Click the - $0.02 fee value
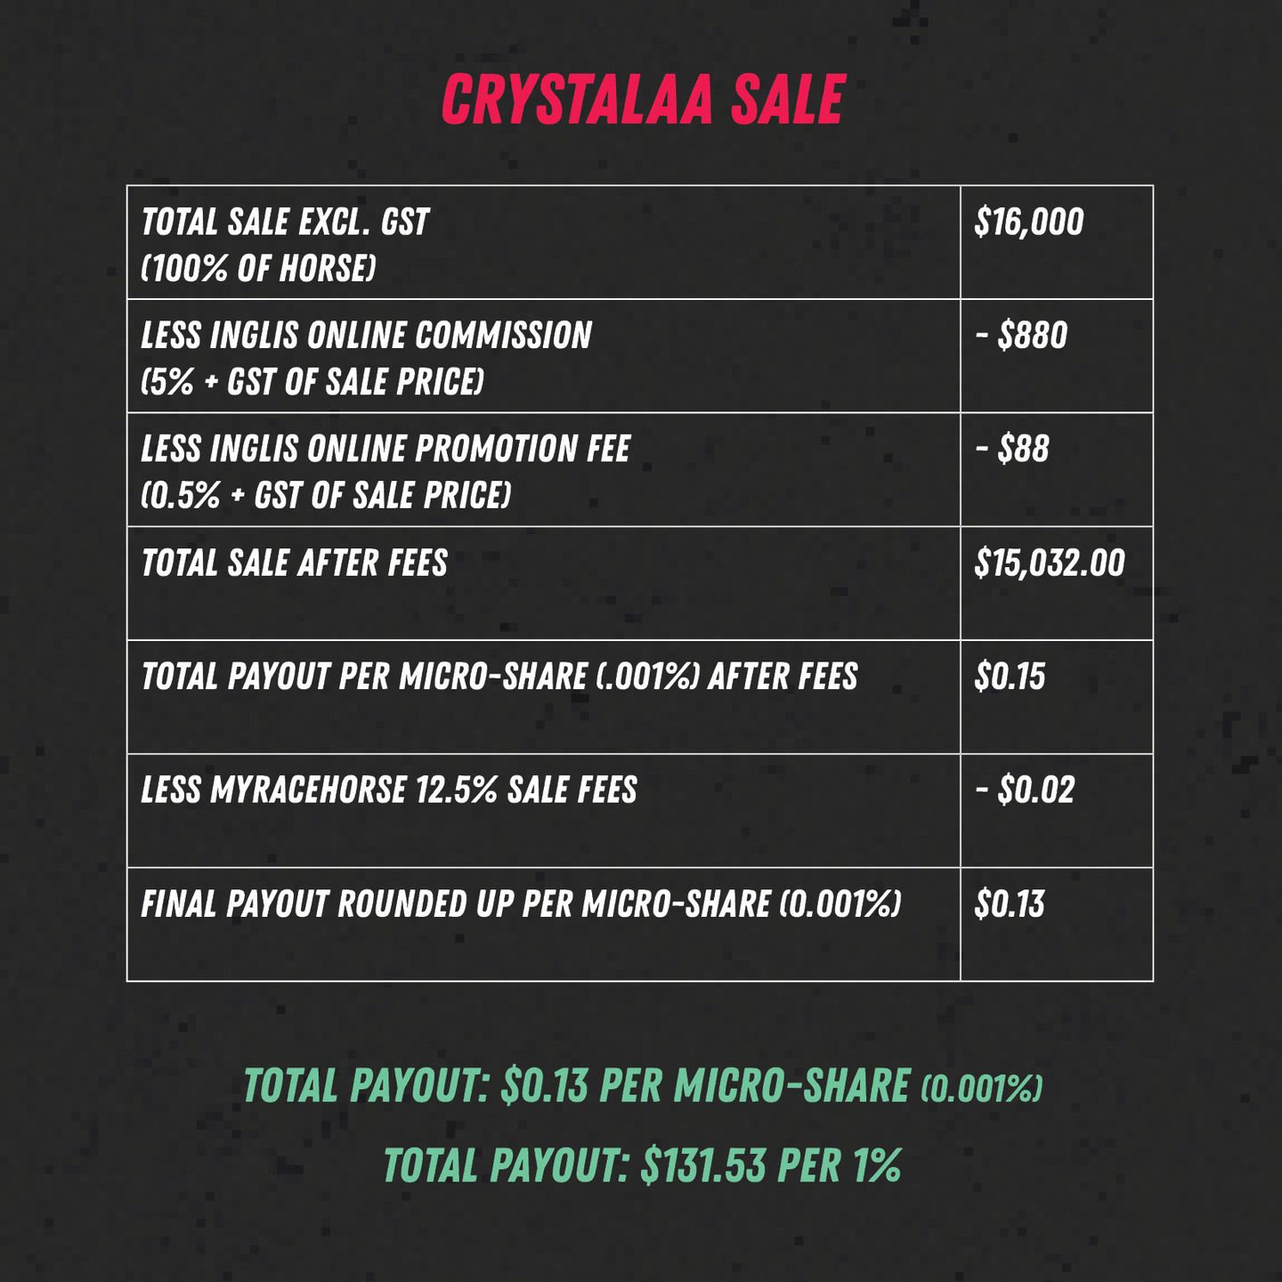The height and width of the screenshot is (1282, 1282). 1025,791
